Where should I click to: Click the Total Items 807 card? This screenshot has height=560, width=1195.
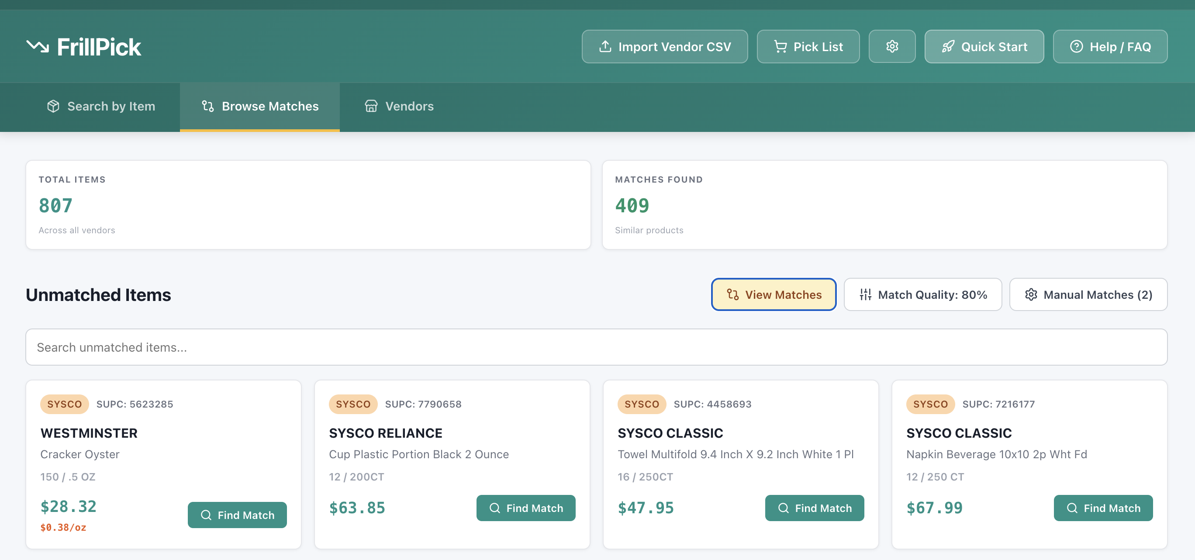pyautogui.click(x=308, y=204)
